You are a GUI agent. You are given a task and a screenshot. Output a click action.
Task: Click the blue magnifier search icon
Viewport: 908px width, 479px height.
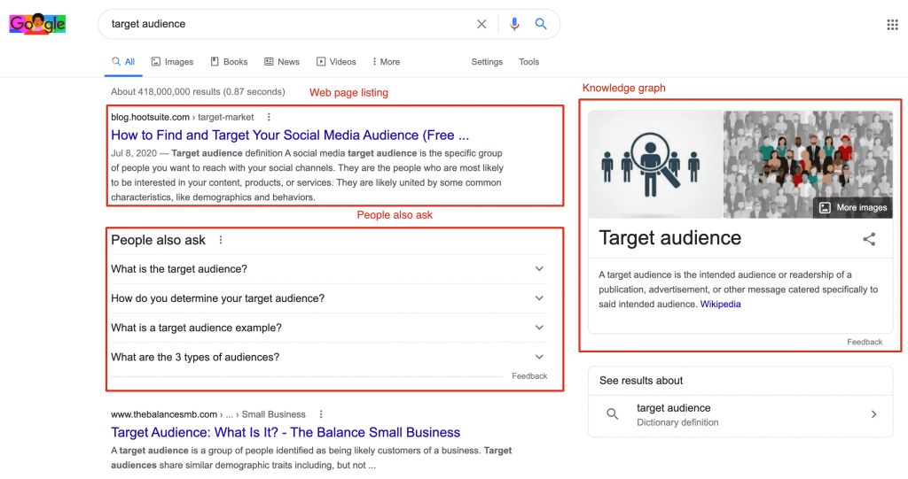pyautogui.click(x=541, y=24)
